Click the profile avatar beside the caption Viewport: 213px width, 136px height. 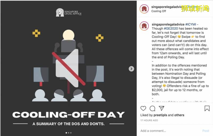click(x=144, y=26)
